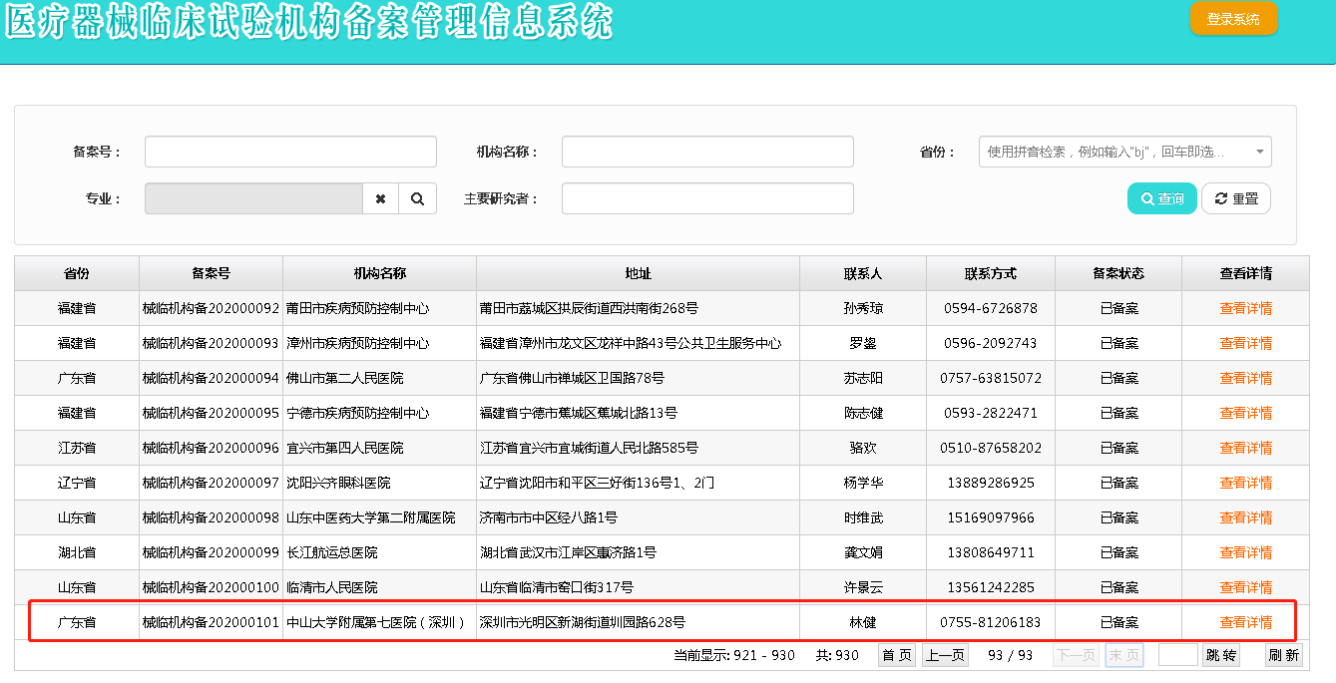The height and width of the screenshot is (683, 1336).
Task: Click the clear (X) icon in 专业 field
Action: (380, 198)
